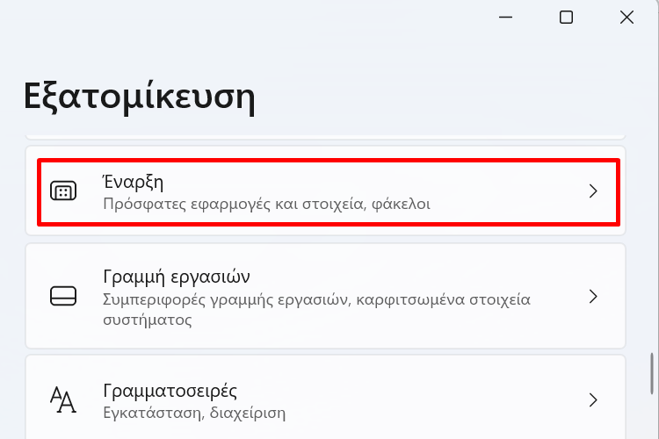Click the text 'Πρόσφατες εφαρμογές και στοιχεία, φάκελοι'
The width and height of the screenshot is (659, 439).
point(266,204)
